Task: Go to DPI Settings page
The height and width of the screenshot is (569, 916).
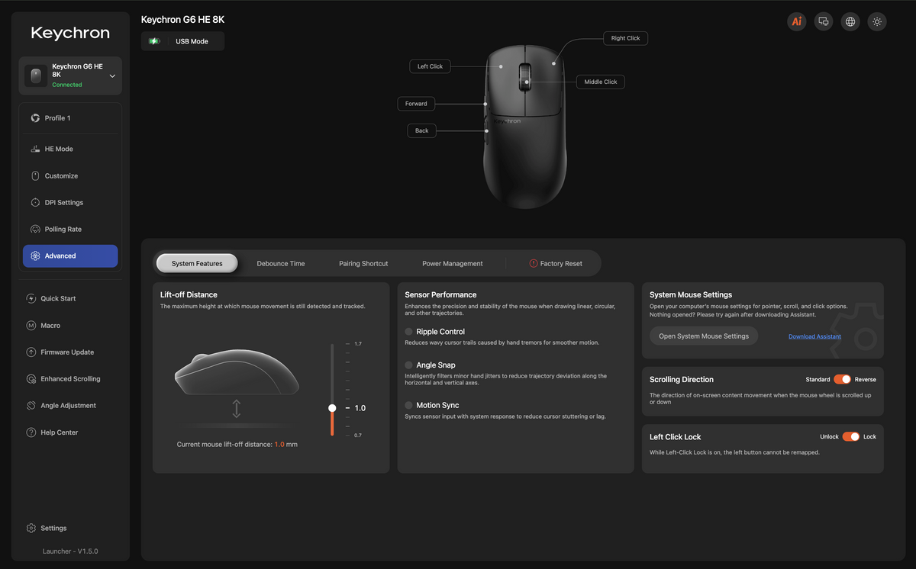Action: (x=70, y=202)
